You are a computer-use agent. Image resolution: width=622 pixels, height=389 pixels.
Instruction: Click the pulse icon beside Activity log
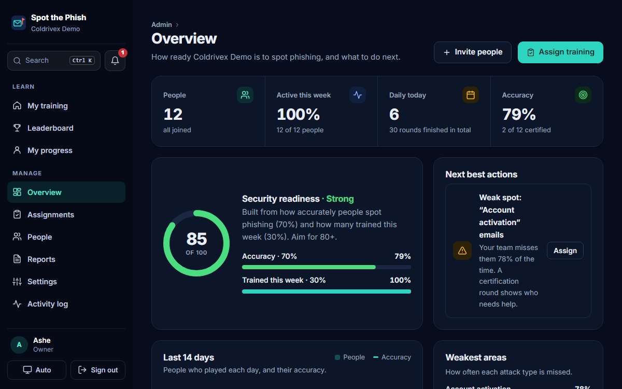(x=17, y=304)
